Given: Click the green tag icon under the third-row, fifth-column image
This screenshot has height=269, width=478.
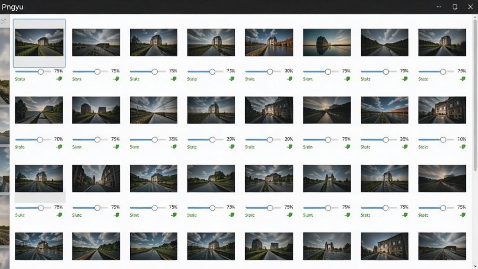Looking at the screenshot, I should [x=289, y=215].
